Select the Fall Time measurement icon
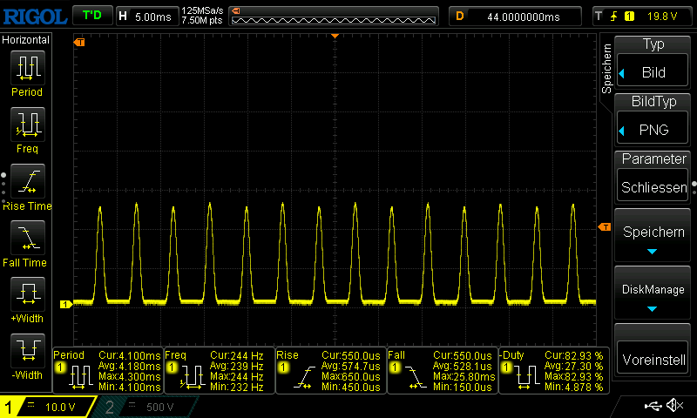The width and height of the screenshot is (697, 418). click(x=28, y=238)
